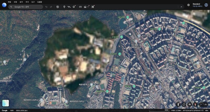
Task: Select the 부흥중학교 school marker
Action: click(198, 63)
